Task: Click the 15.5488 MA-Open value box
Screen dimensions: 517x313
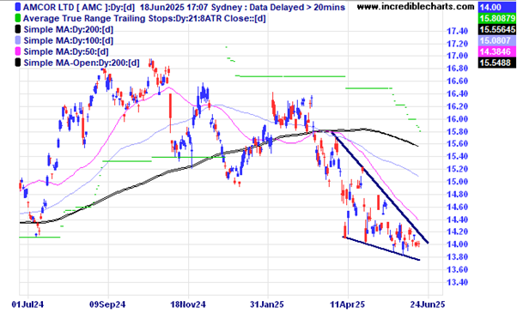Action: (x=497, y=63)
